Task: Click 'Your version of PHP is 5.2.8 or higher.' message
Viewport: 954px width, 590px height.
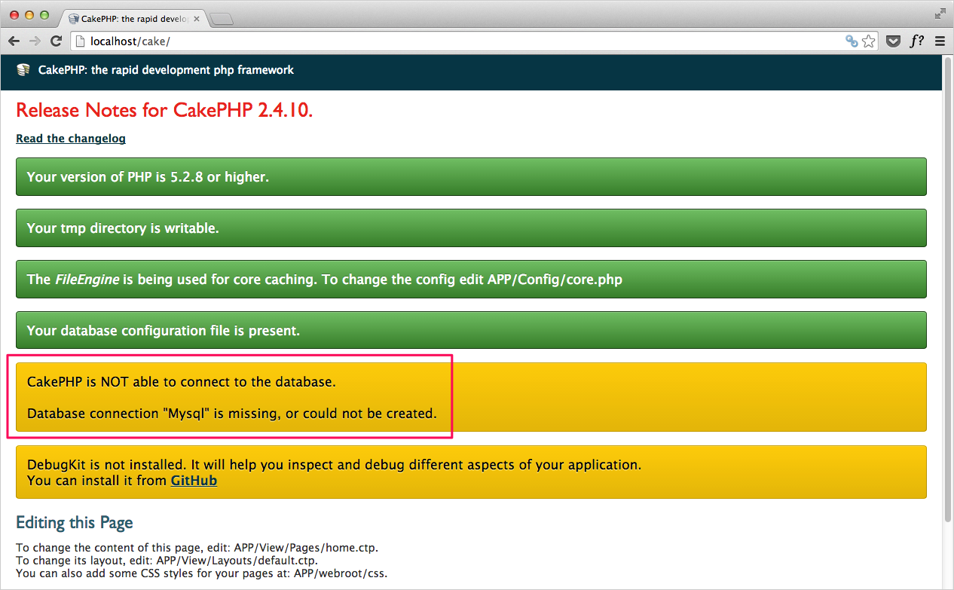Action: tap(471, 177)
